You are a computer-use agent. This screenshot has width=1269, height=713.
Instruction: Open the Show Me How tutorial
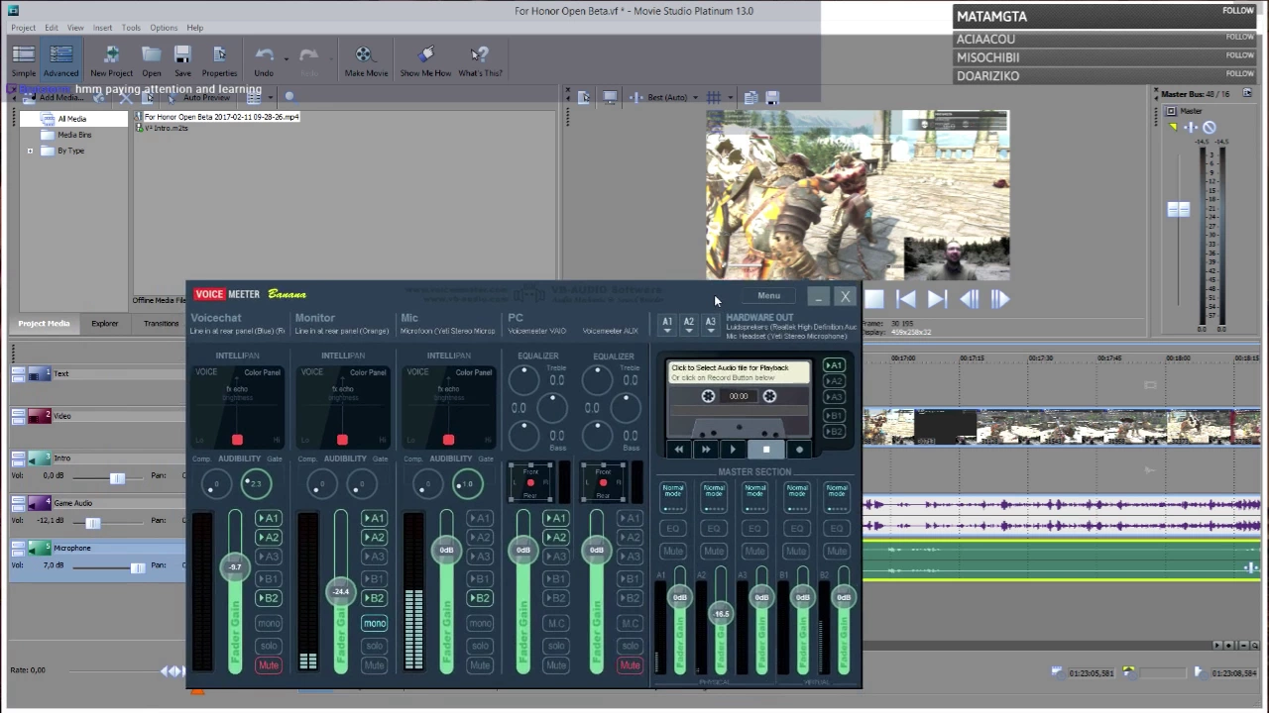(425, 61)
